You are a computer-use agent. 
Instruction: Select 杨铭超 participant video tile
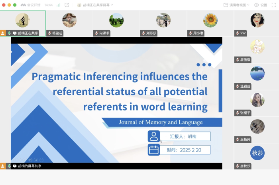coord(69,21)
